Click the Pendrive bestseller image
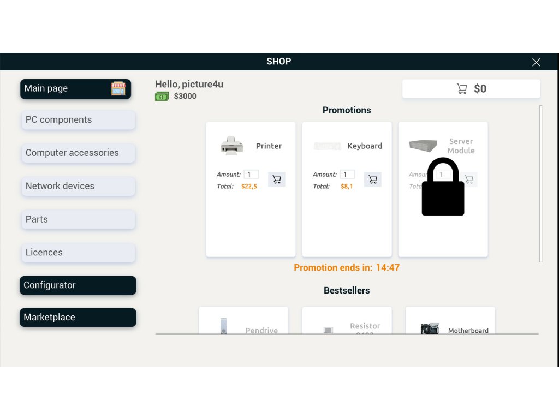The width and height of the screenshot is (559, 419). [x=223, y=326]
